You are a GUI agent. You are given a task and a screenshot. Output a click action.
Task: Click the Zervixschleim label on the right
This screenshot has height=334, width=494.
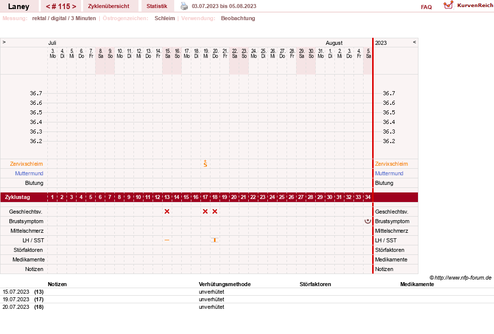pos(391,164)
